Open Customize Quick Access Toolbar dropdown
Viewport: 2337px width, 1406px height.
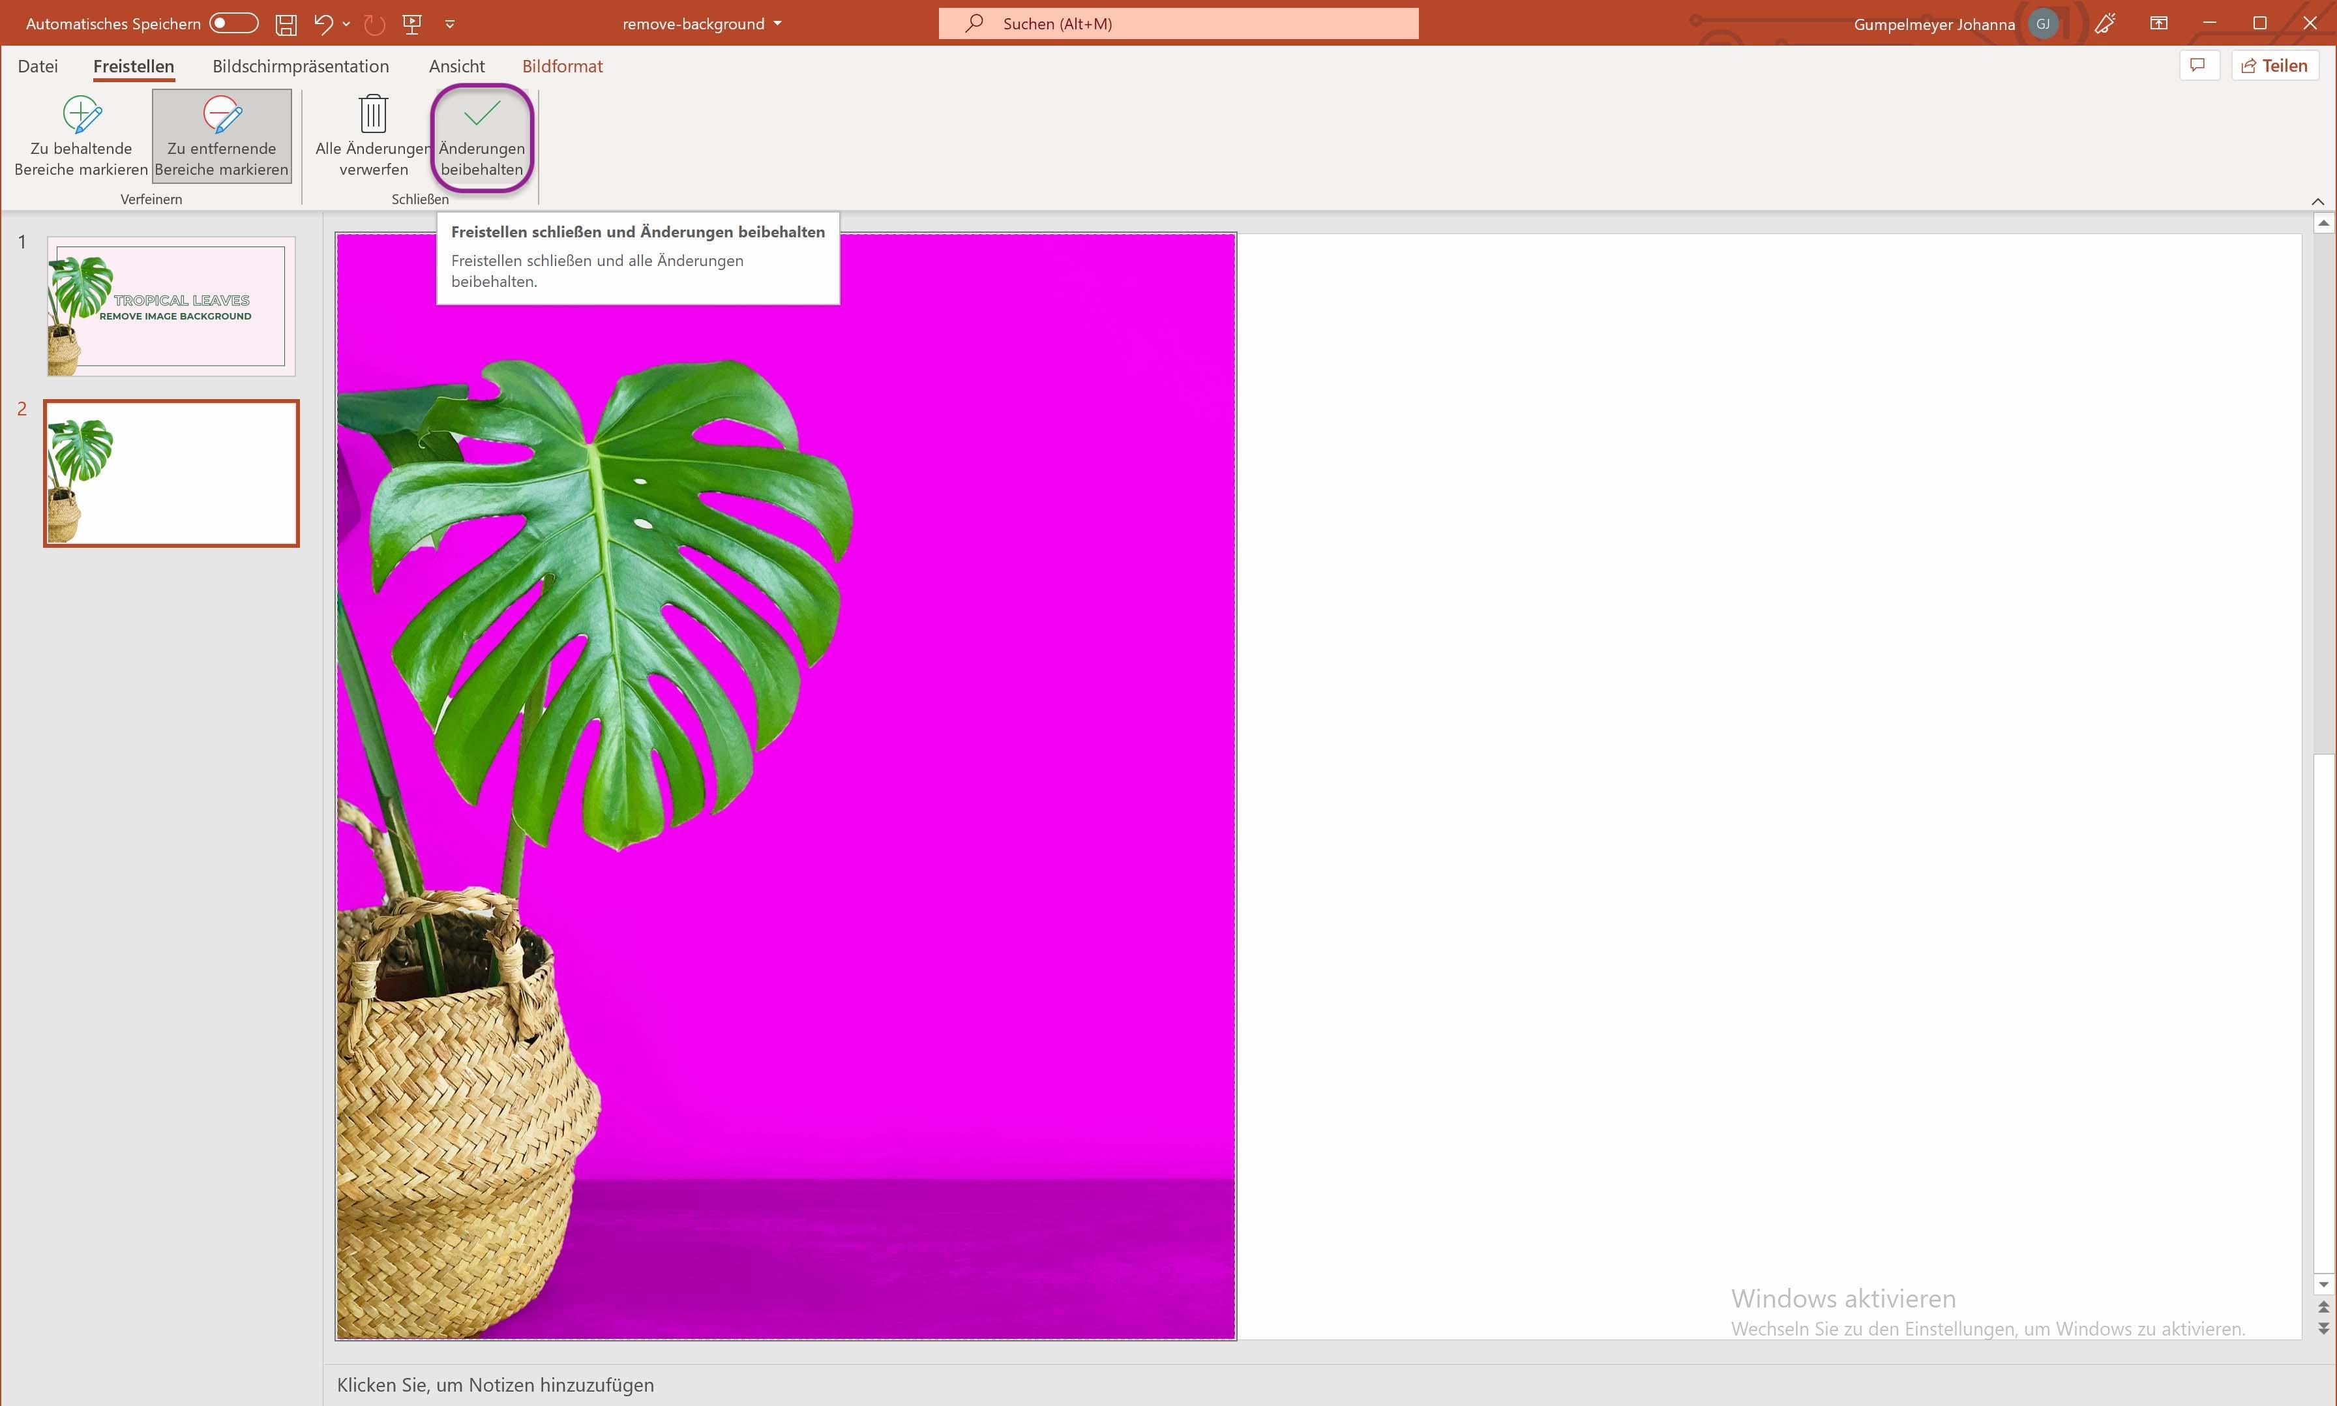(x=450, y=25)
